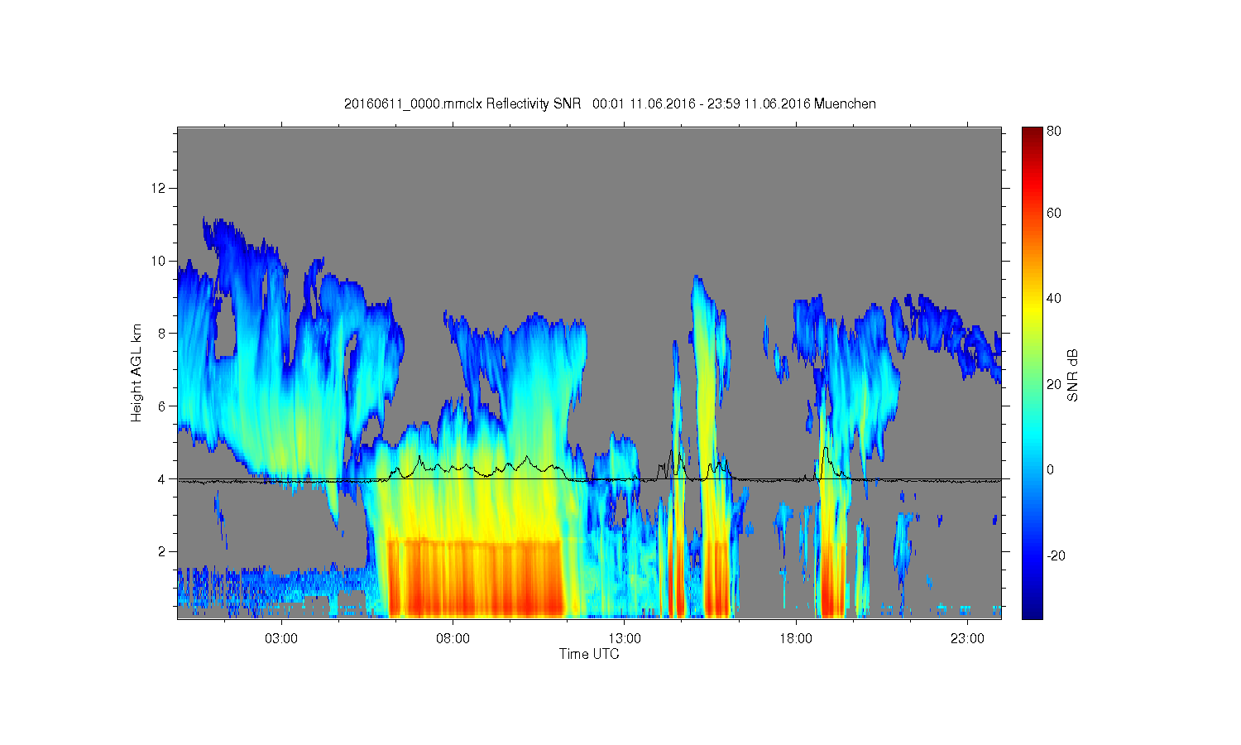Click the Height AGL km axis title
The height and width of the screenshot is (745, 1241).
[x=137, y=372]
